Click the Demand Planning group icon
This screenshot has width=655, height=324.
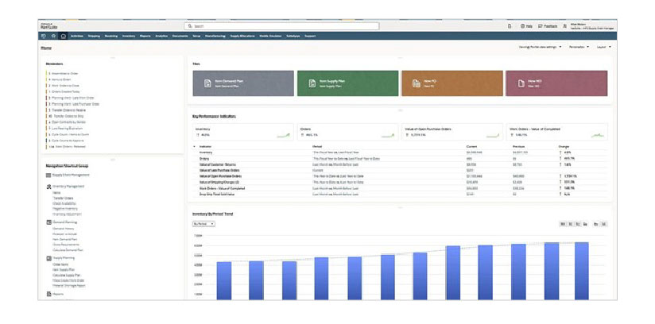[48, 222]
